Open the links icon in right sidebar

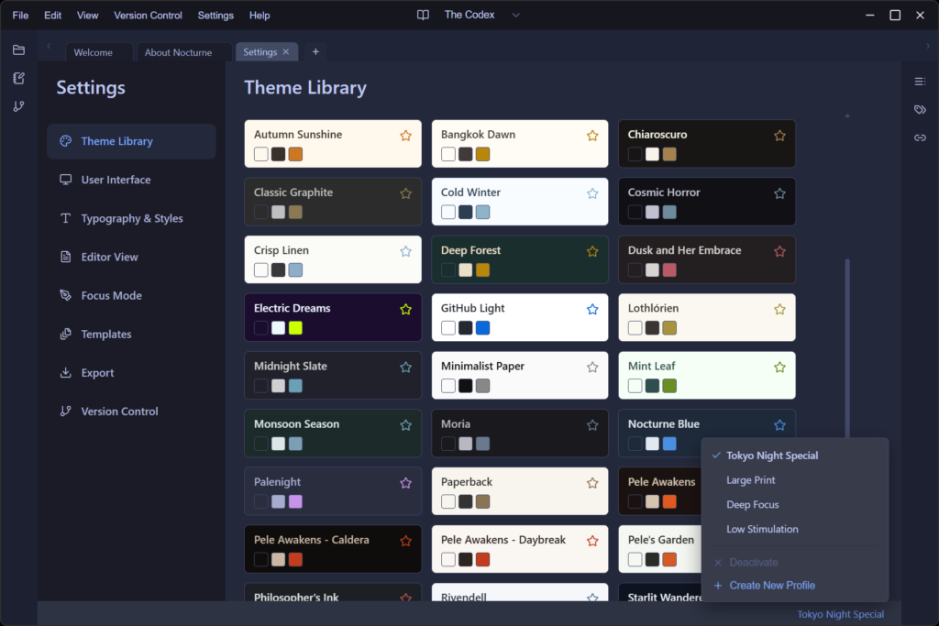tap(920, 137)
